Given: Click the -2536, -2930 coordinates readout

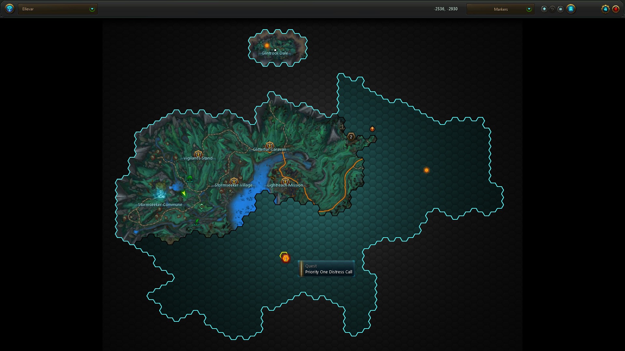Looking at the screenshot, I should 446,9.
